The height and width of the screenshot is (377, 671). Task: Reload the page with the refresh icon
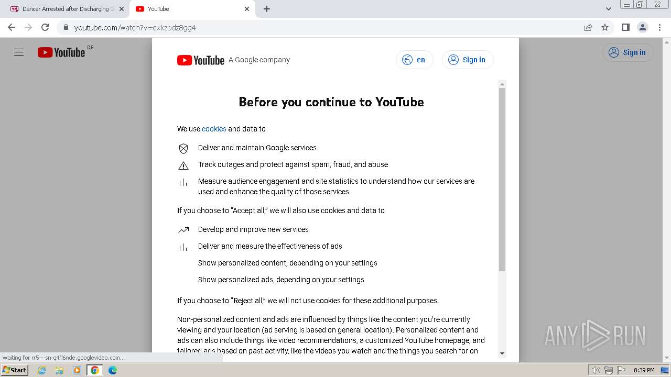coord(45,27)
